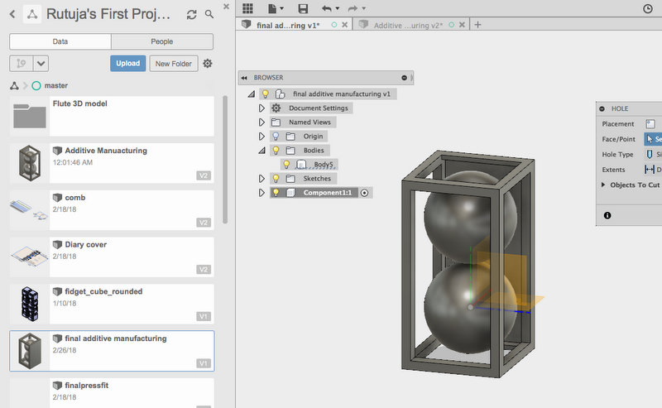Open V1 badge of fidget_cube_rounded
The image size is (662, 408).
204,316
